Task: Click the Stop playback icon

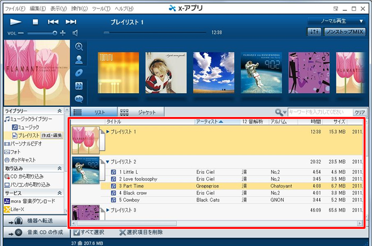Action: coord(35,22)
